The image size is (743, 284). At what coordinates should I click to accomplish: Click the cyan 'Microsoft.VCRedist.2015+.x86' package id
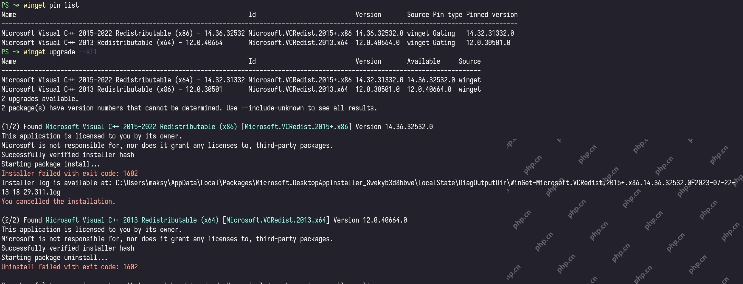pos(296,127)
